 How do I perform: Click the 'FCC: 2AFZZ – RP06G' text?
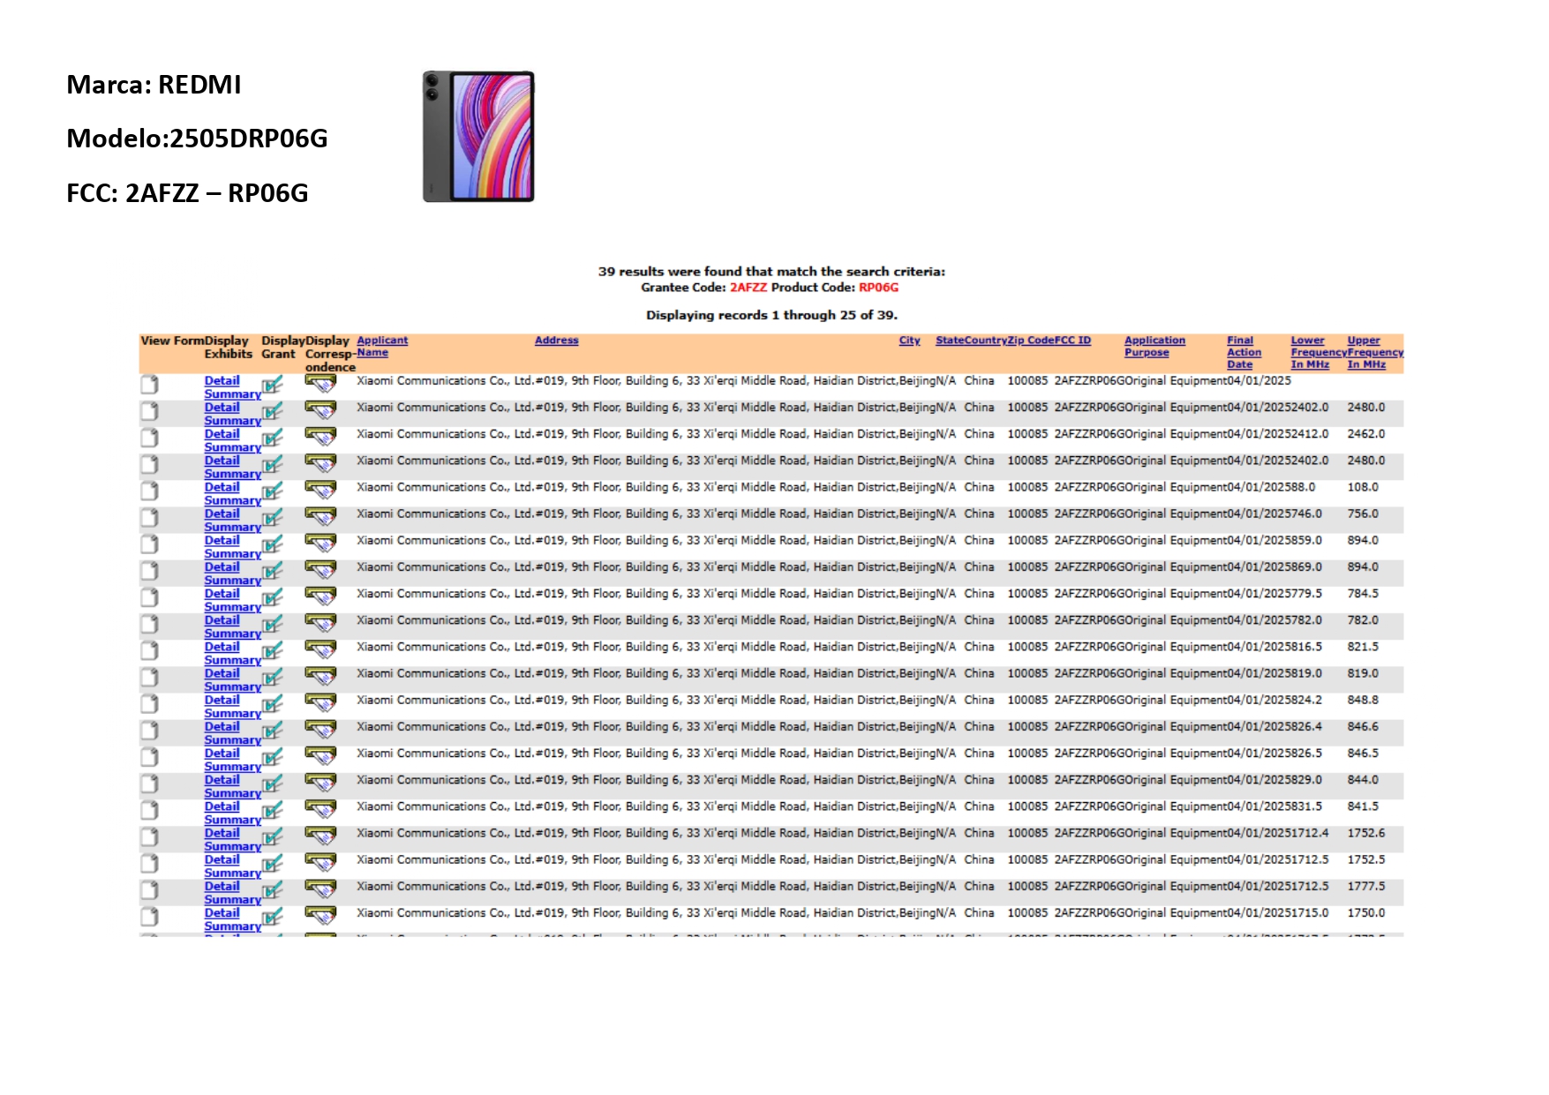click(x=187, y=193)
